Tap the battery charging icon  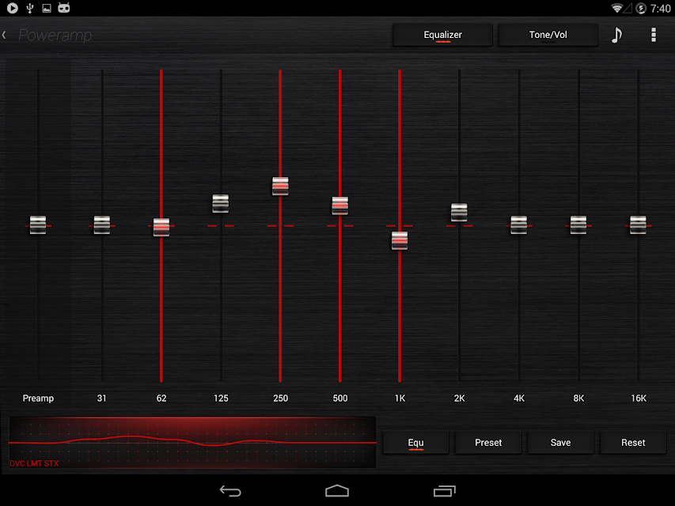[640, 9]
